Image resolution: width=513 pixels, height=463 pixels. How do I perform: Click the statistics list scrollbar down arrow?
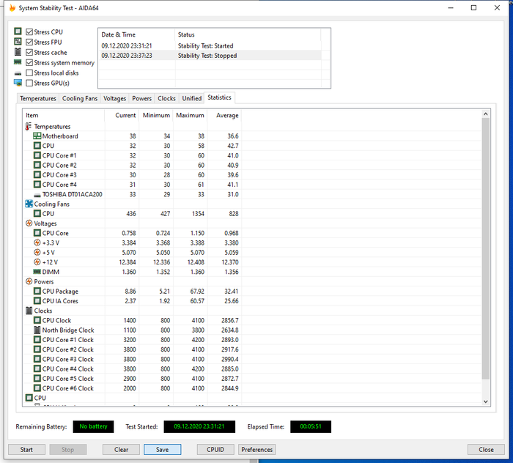click(x=485, y=401)
